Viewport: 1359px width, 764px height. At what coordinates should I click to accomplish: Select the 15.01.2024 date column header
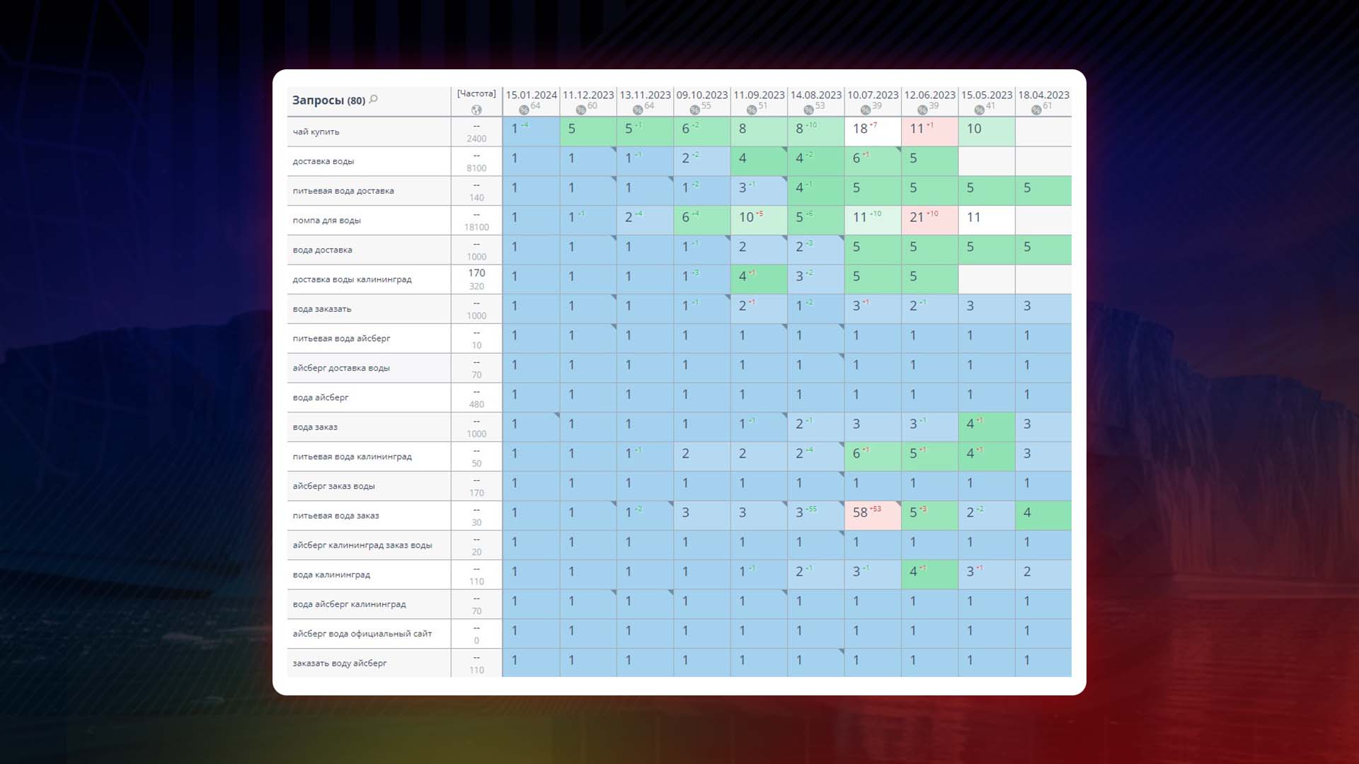pyautogui.click(x=531, y=95)
